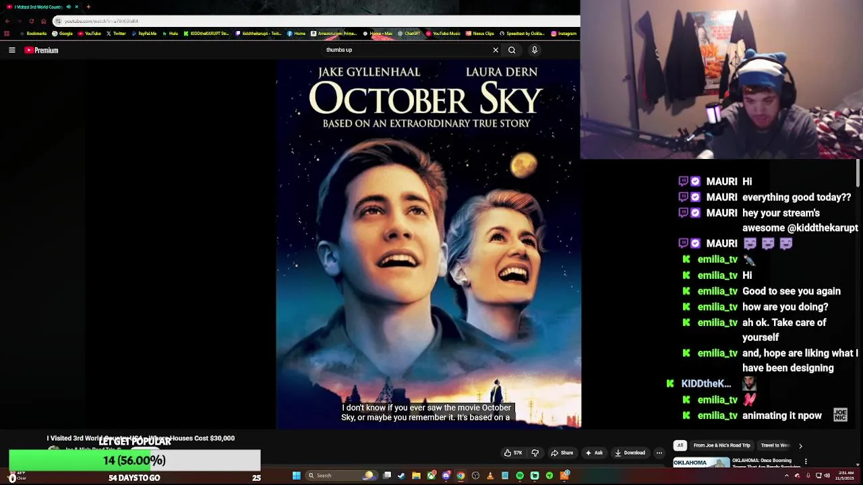The height and width of the screenshot is (485, 863).
Task: Click emilia_tv username beside 'Good to see you again'
Action: tap(717, 291)
